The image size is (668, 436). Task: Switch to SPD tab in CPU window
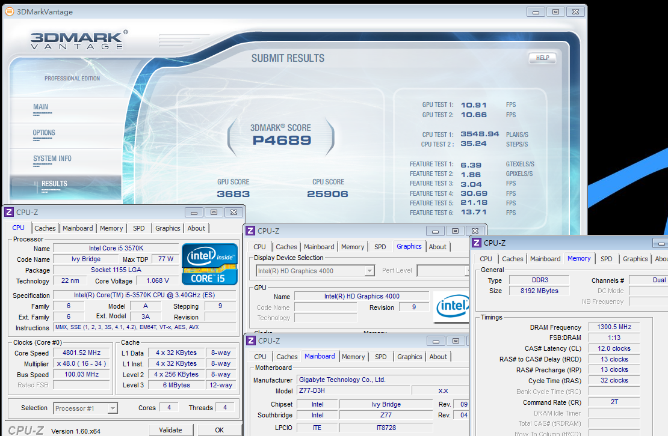coord(139,228)
